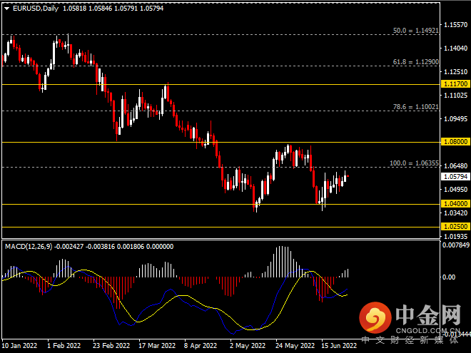Click the 17 Mar 2022 date label

[157, 345]
